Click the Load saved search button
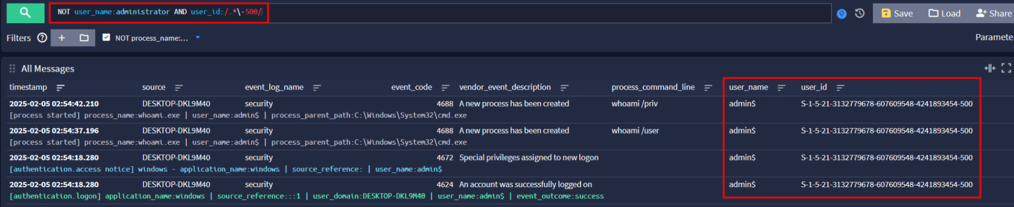Screen dimensions: 1014x207 pos(944,13)
